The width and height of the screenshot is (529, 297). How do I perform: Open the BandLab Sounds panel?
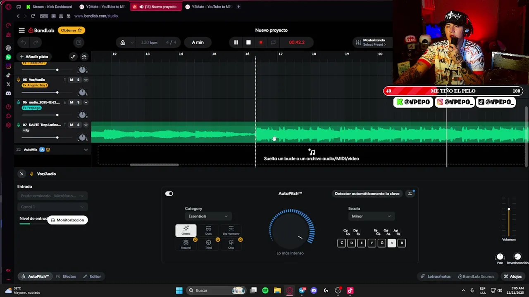[x=476, y=276]
